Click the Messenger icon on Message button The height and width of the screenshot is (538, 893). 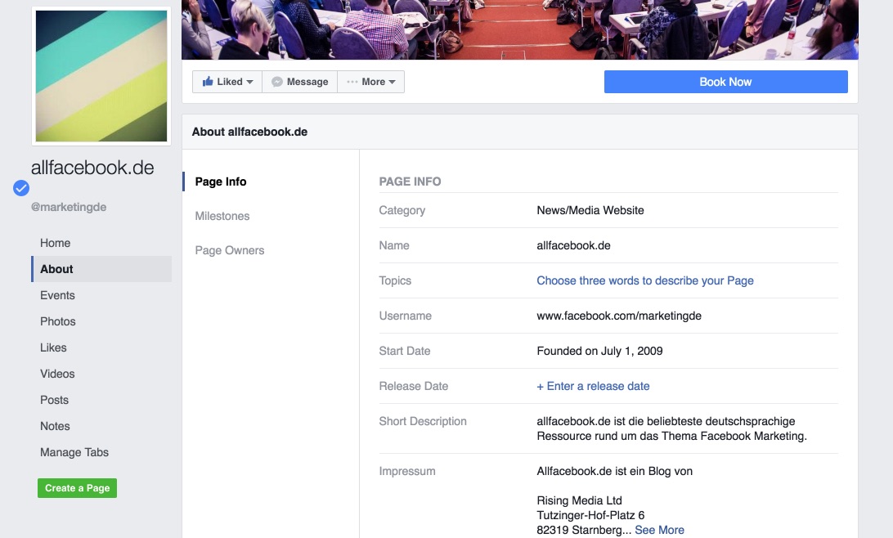click(x=276, y=82)
